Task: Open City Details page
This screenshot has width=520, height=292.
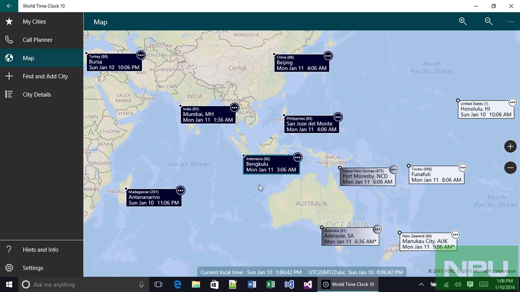Action: 42,94
